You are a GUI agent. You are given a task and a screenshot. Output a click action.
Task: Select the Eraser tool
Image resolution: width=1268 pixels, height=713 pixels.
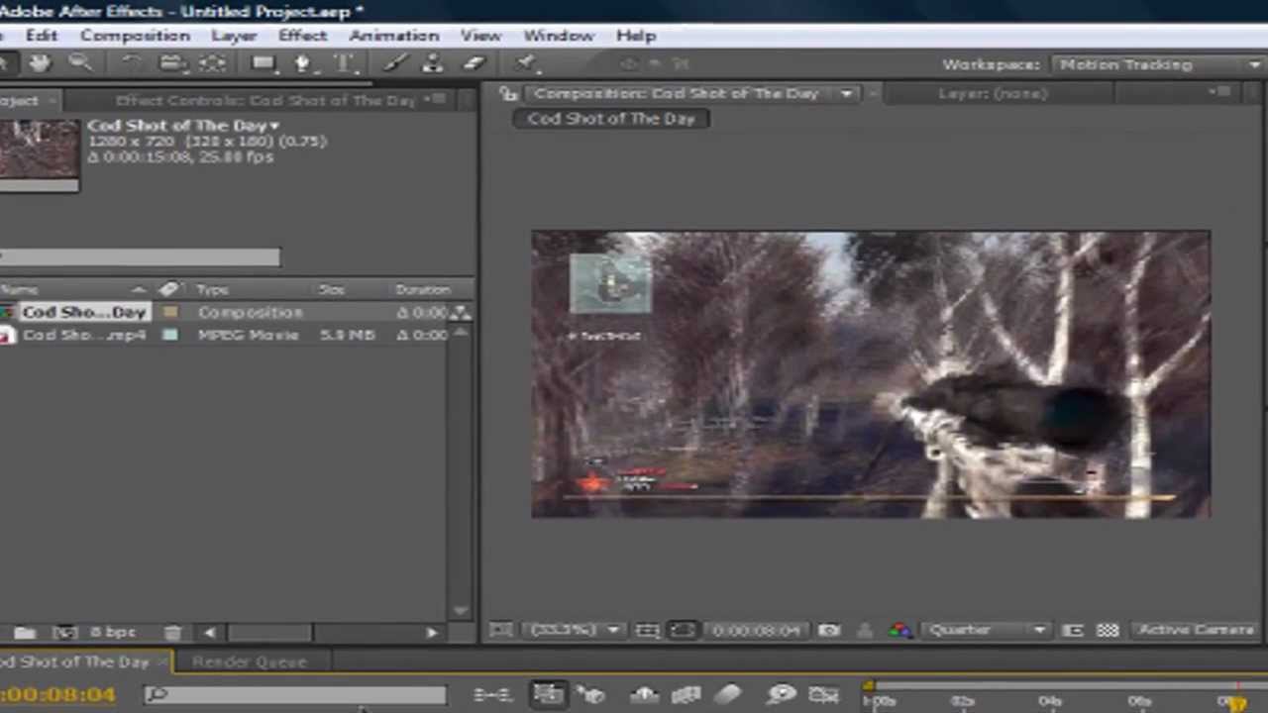[473, 63]
